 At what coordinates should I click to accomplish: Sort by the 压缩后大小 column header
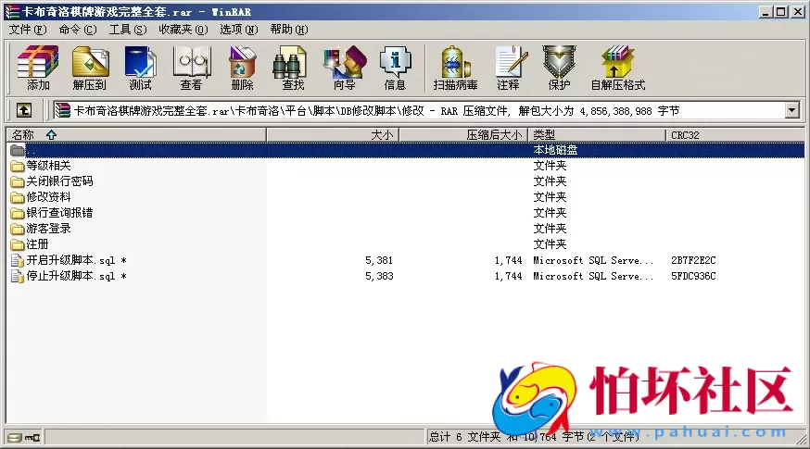[463, 135]
